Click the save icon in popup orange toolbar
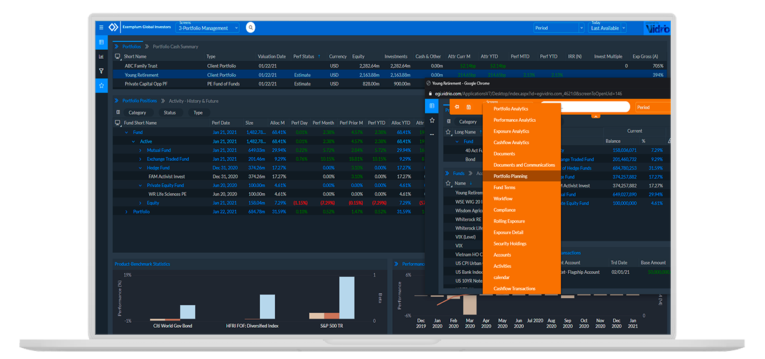765x359 pixels. (468, 107)
